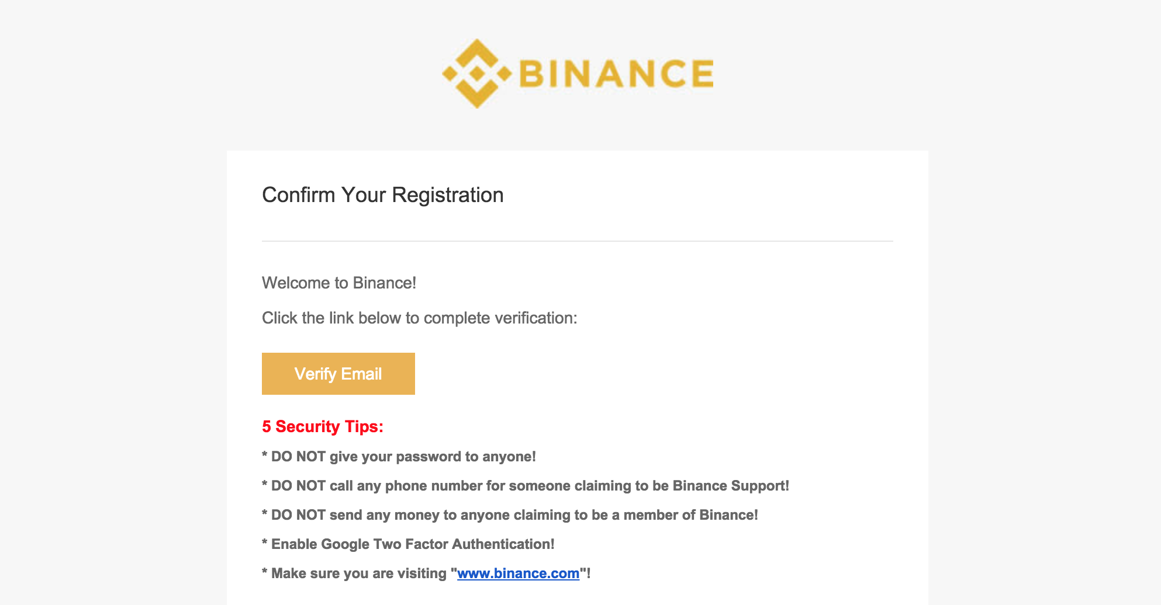The image size is (1161, 605).
Task: Open the www.binance.com link
Action: pos(518,573)
